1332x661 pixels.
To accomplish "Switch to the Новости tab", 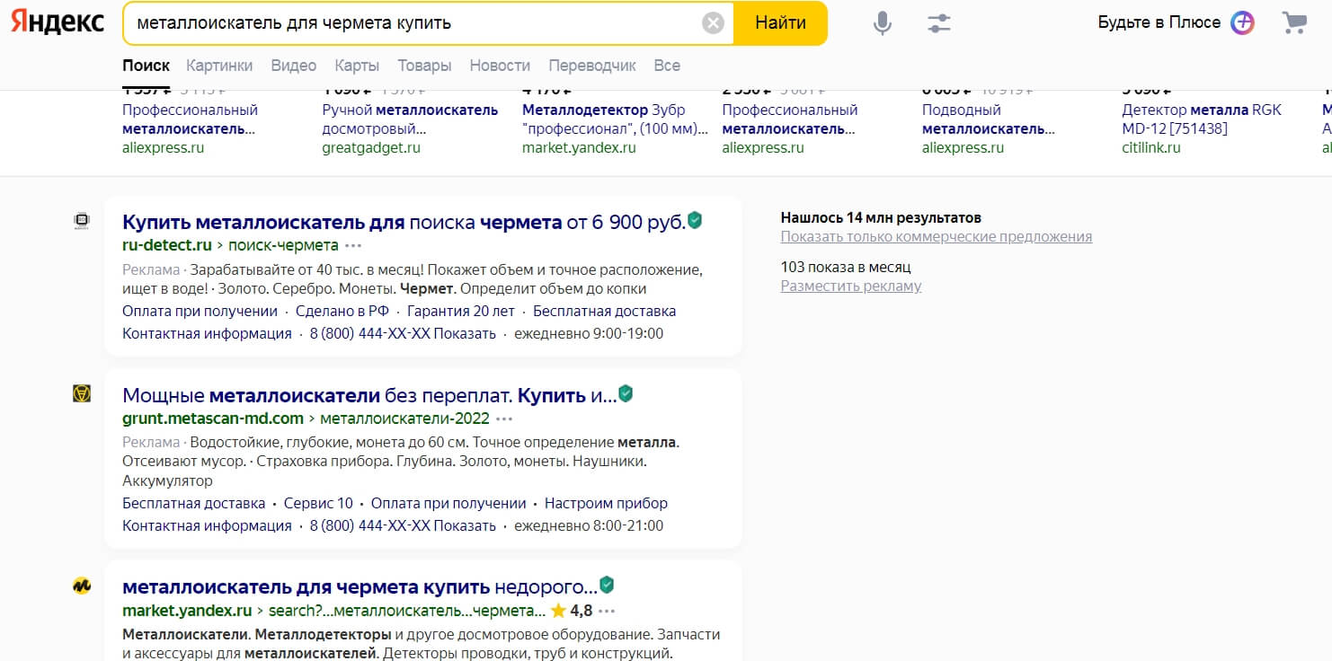I will pyautogui.click(x=500, y=66).
